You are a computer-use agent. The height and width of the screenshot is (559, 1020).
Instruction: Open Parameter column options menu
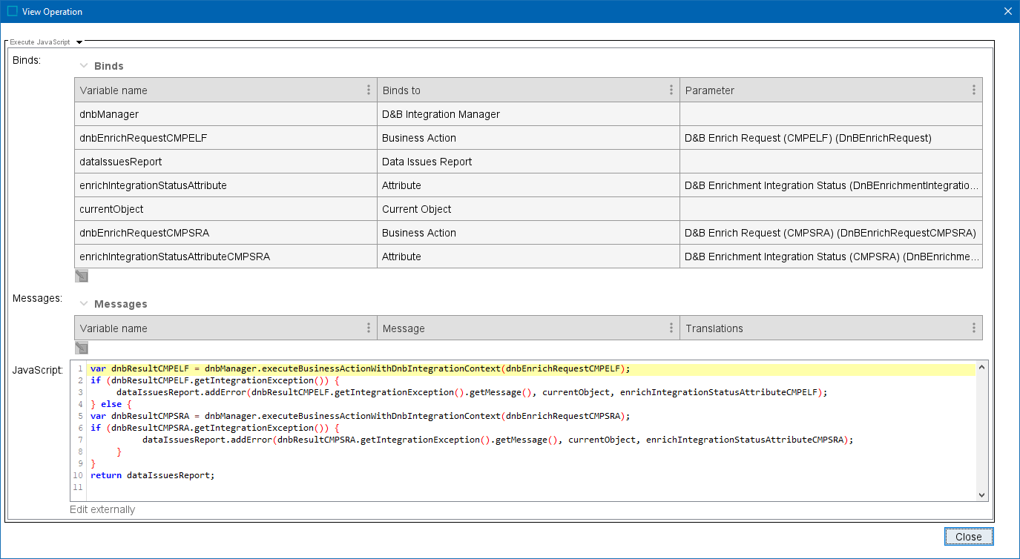pyautogui.click(x=974, y=90)
